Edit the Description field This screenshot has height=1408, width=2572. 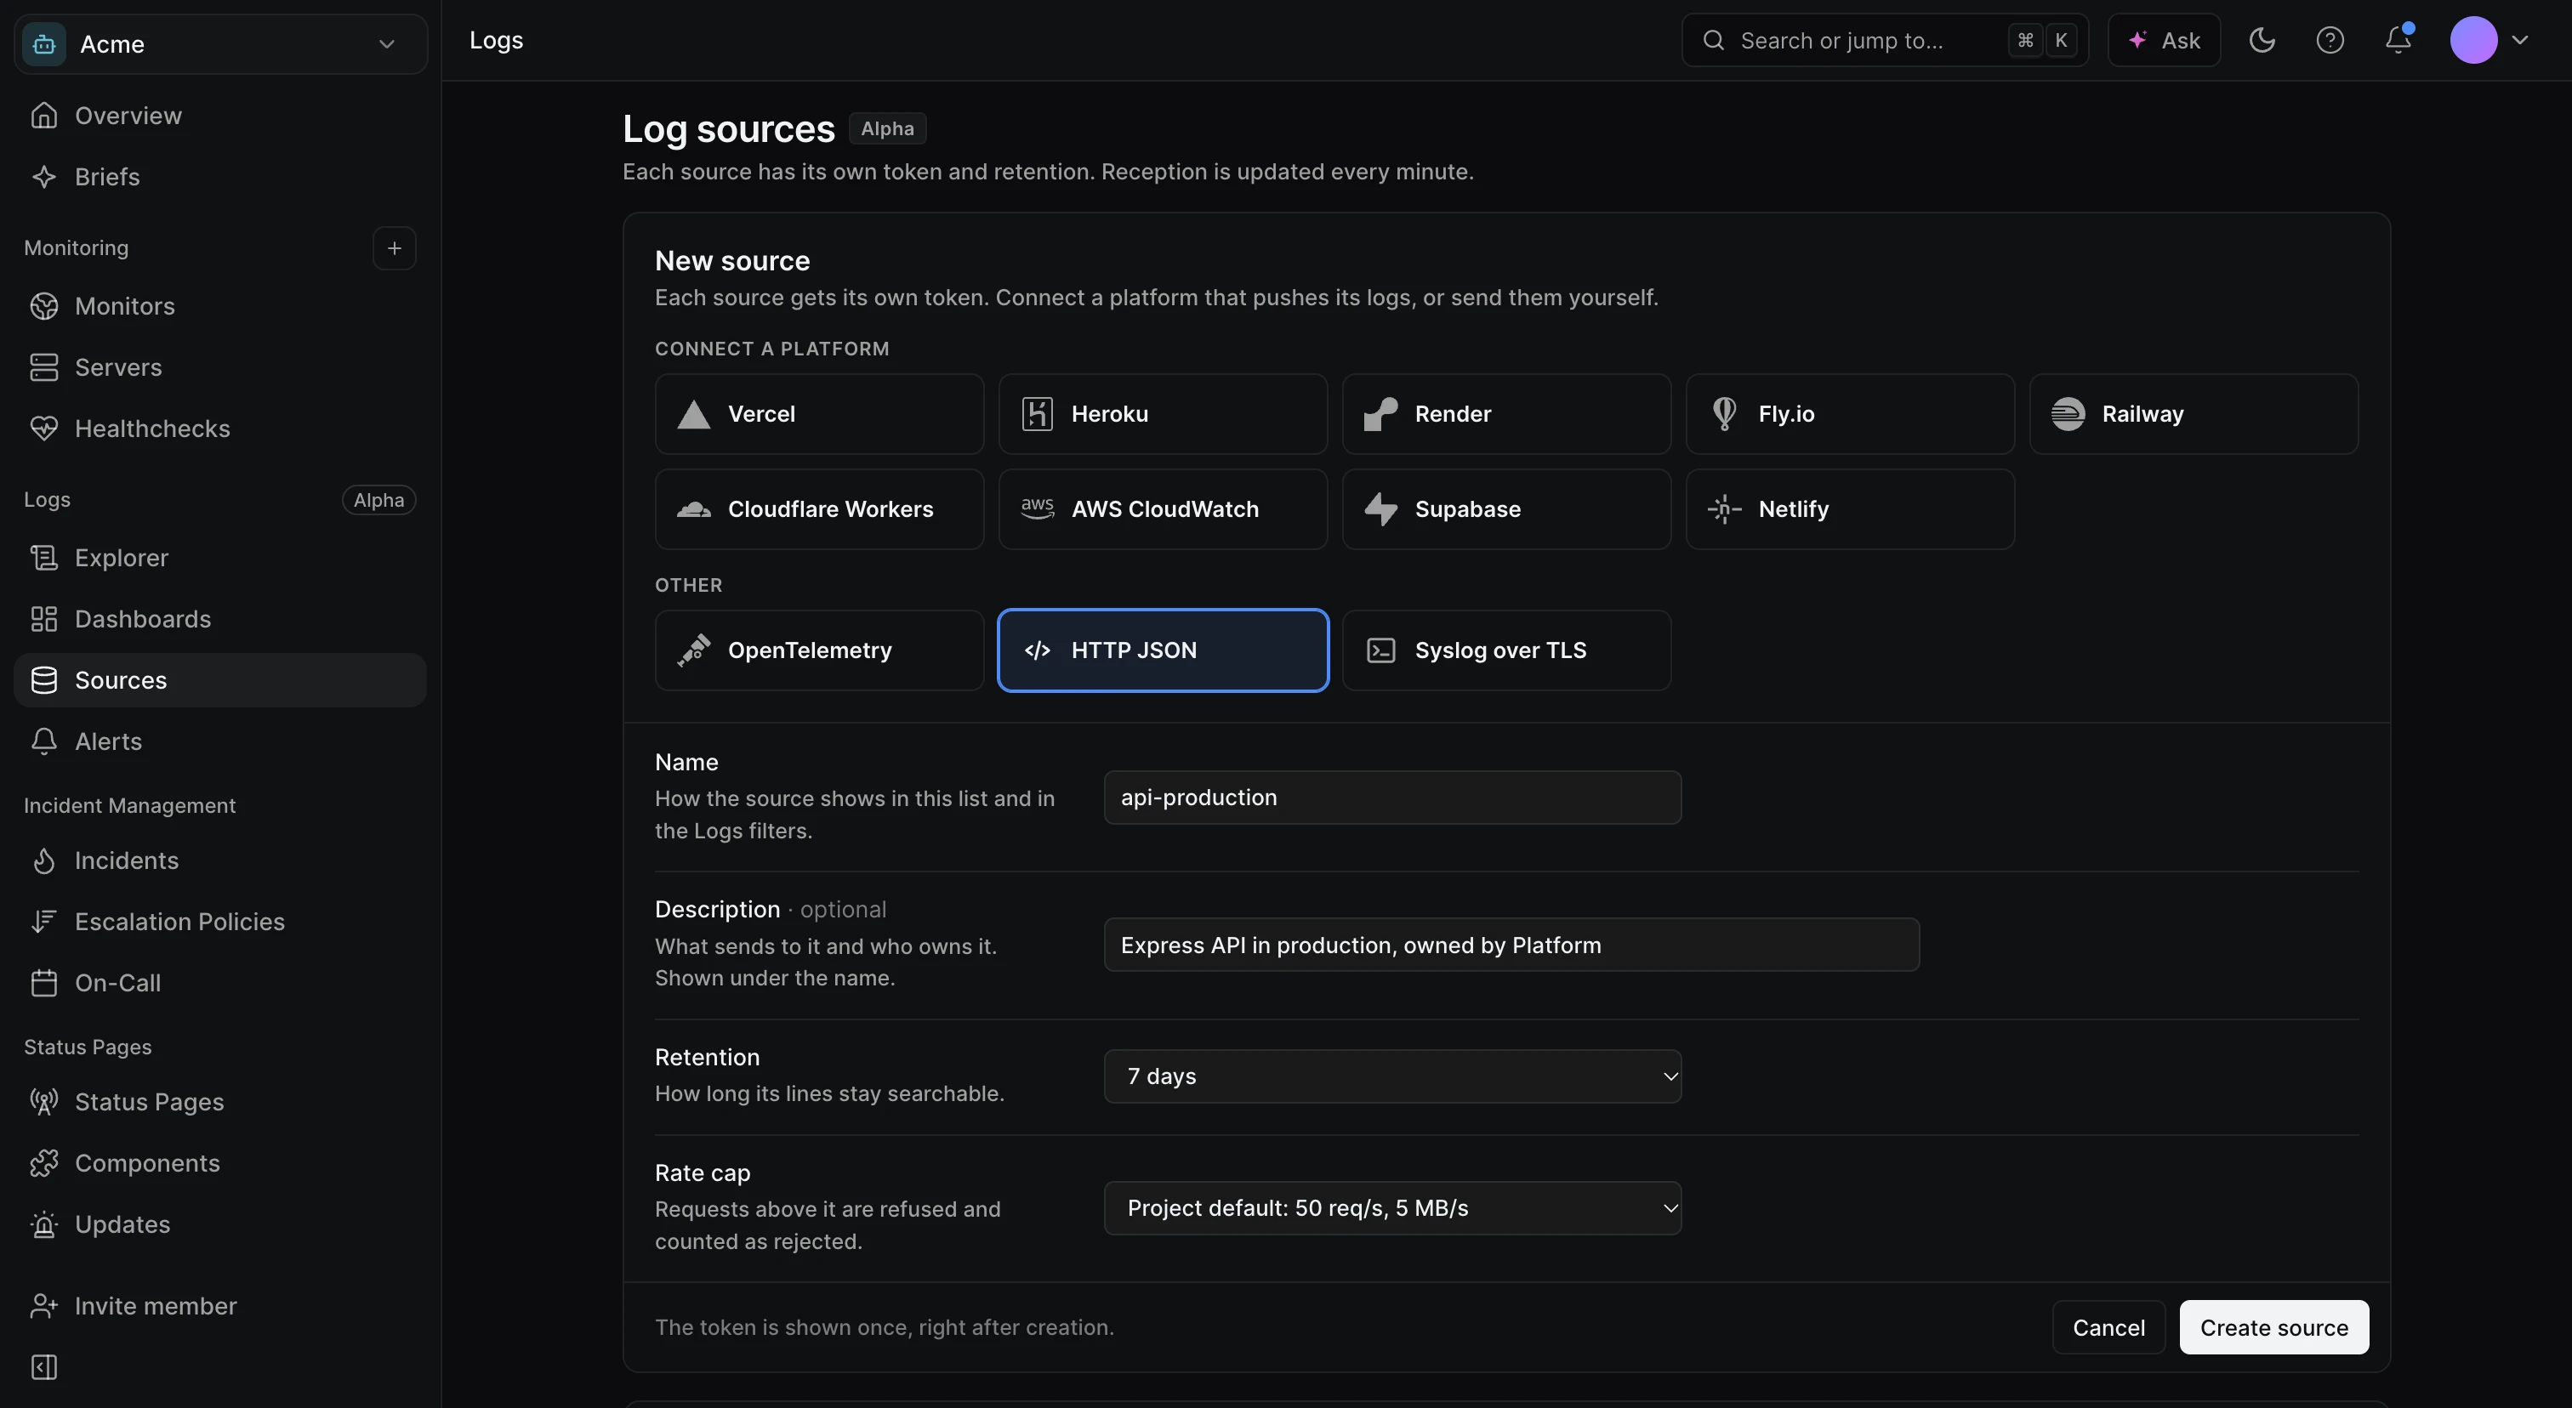pos(1511,945)
